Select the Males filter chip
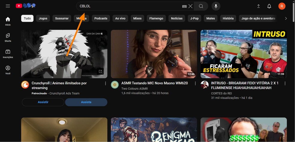The image size is (295, 142). click(210, 18)
